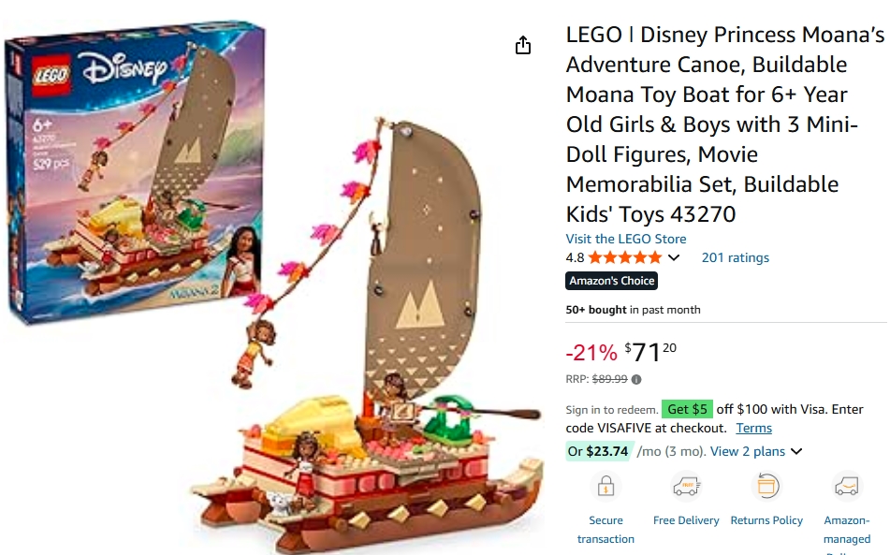Open the 201 ratings link

tap(736, 257)
